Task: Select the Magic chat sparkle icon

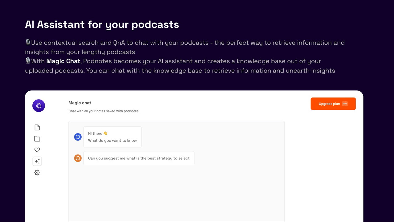Action: pyautogui.click(x=37, y=161)
